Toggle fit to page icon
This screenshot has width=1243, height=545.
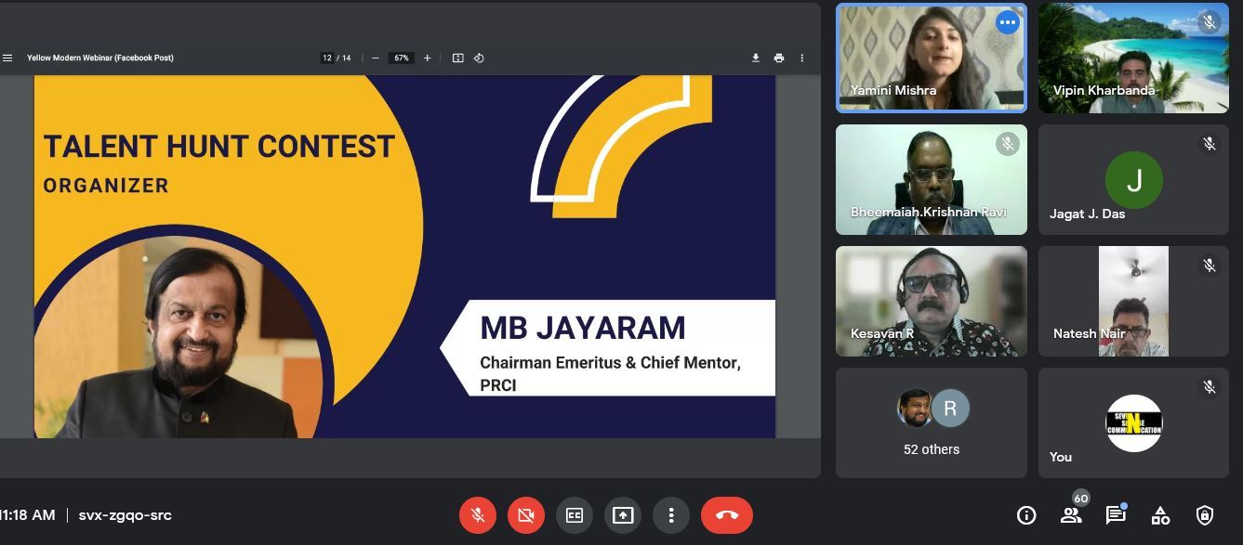458,58
